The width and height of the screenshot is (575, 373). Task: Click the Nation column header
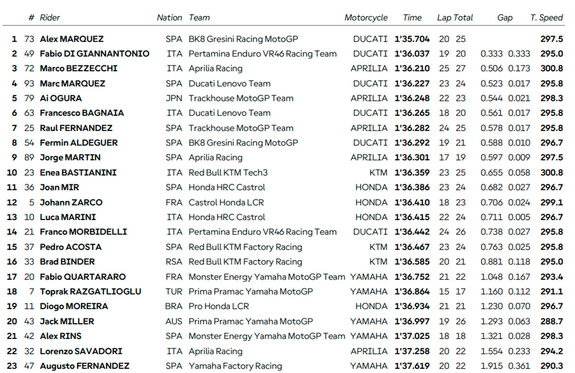[169, 18]
